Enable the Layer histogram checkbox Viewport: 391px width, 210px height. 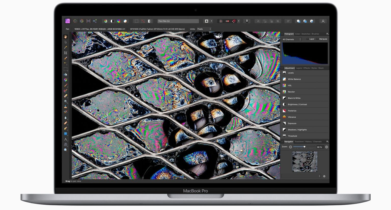[308, 39]
